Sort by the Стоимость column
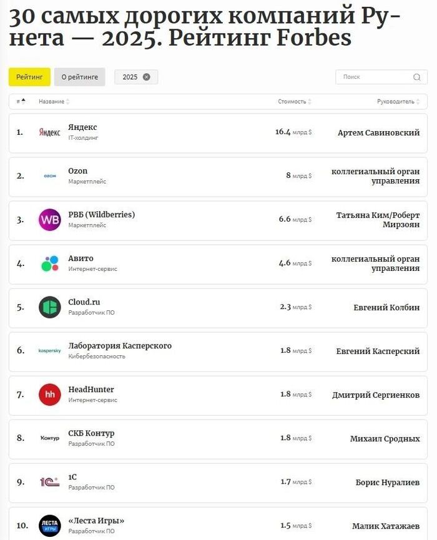The width and height of the screenshot is (437, 540). coord(295,102)
